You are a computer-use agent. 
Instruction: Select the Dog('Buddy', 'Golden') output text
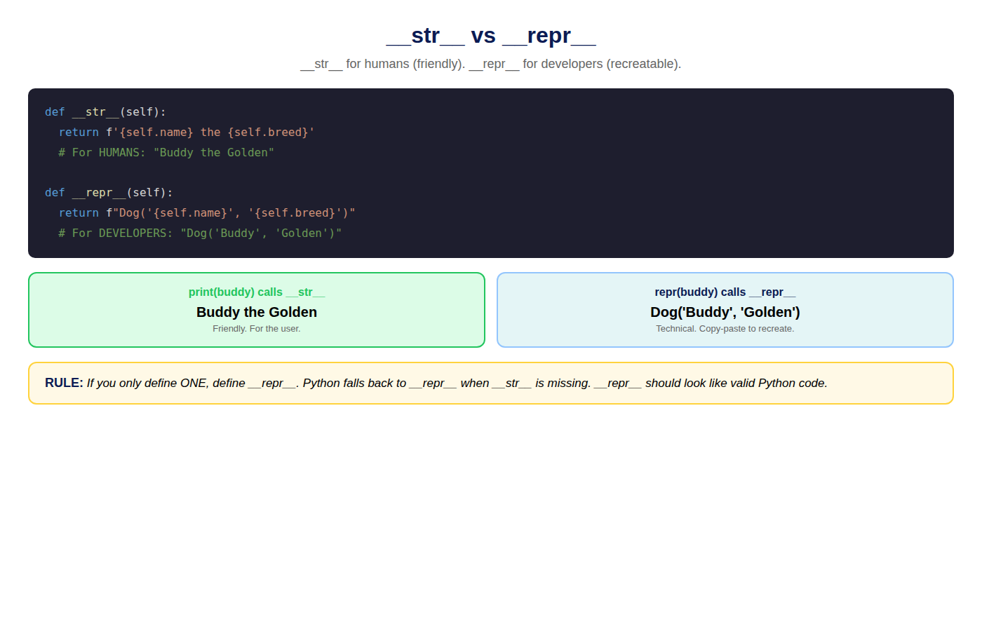[x=725, y=312]
